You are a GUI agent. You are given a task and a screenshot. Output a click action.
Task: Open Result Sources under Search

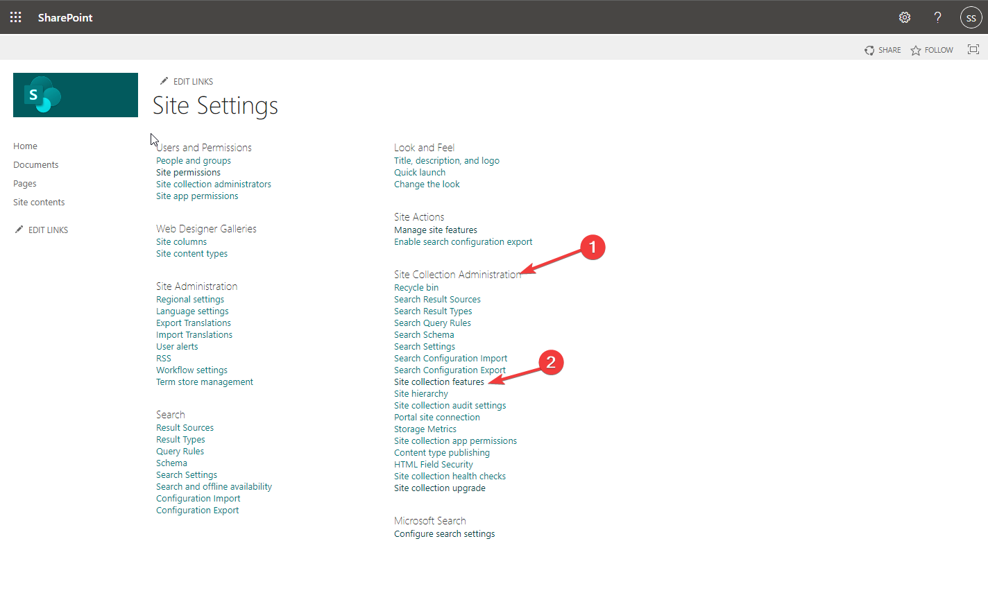185,427
